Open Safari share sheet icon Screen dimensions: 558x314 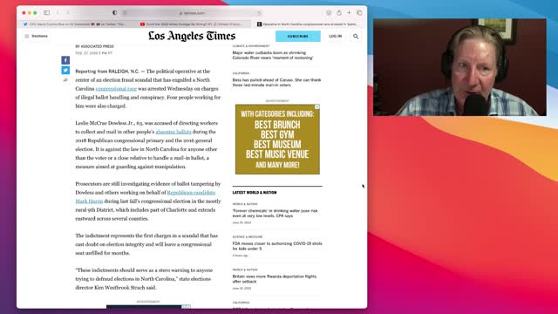(x=339, y=12)
